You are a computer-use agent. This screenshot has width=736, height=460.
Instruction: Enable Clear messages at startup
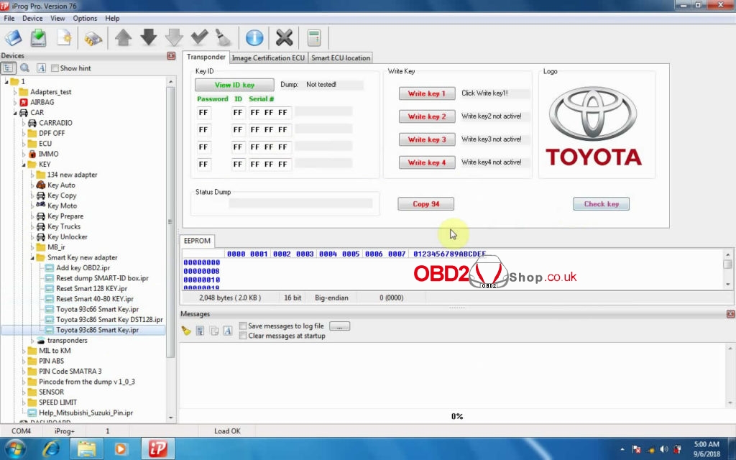click(x=243, y=336)
